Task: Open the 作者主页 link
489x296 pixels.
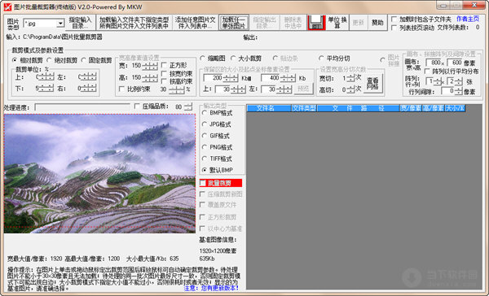Action: click(x=468, y=19)
